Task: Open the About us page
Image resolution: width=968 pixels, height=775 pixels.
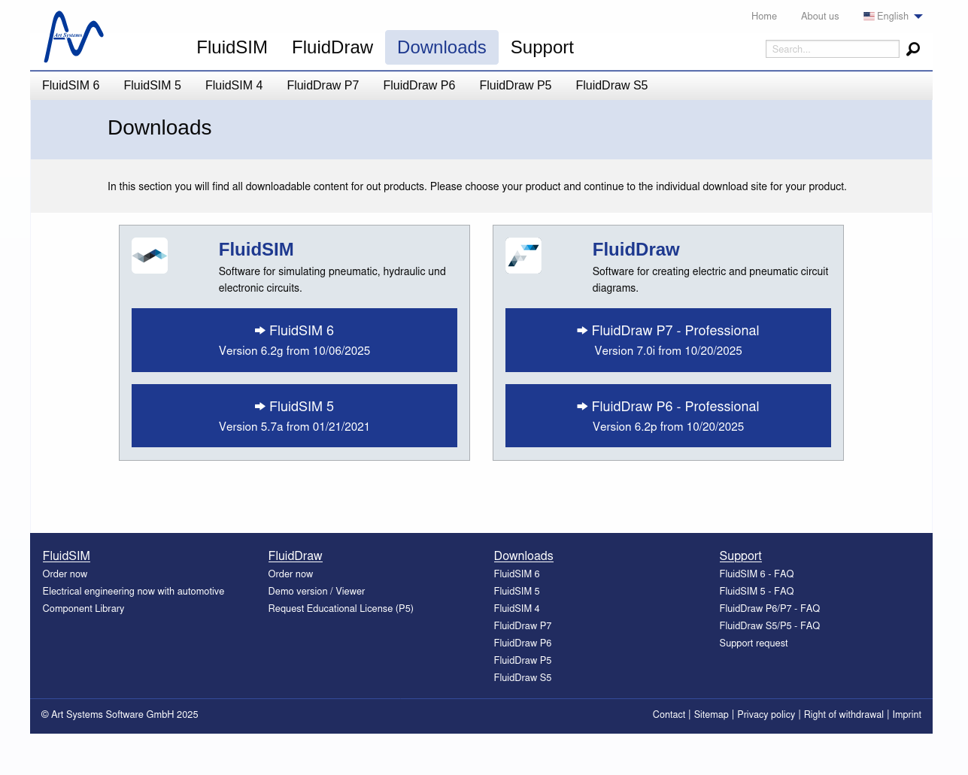Action: (819, 16)
